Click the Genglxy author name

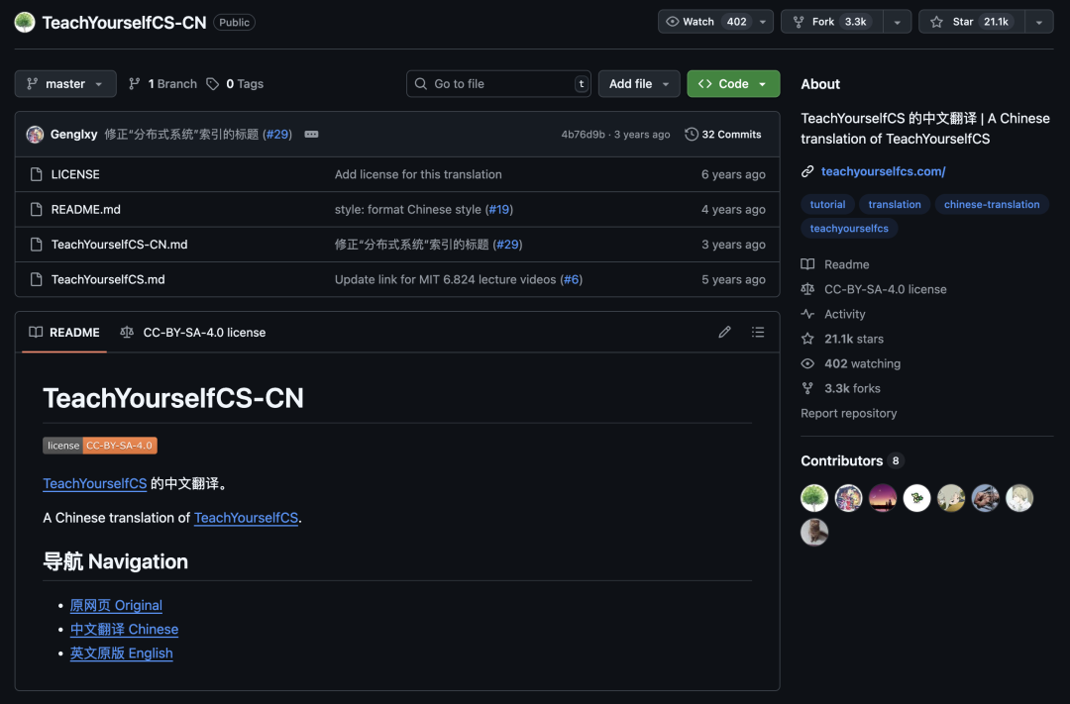[73, 135]
